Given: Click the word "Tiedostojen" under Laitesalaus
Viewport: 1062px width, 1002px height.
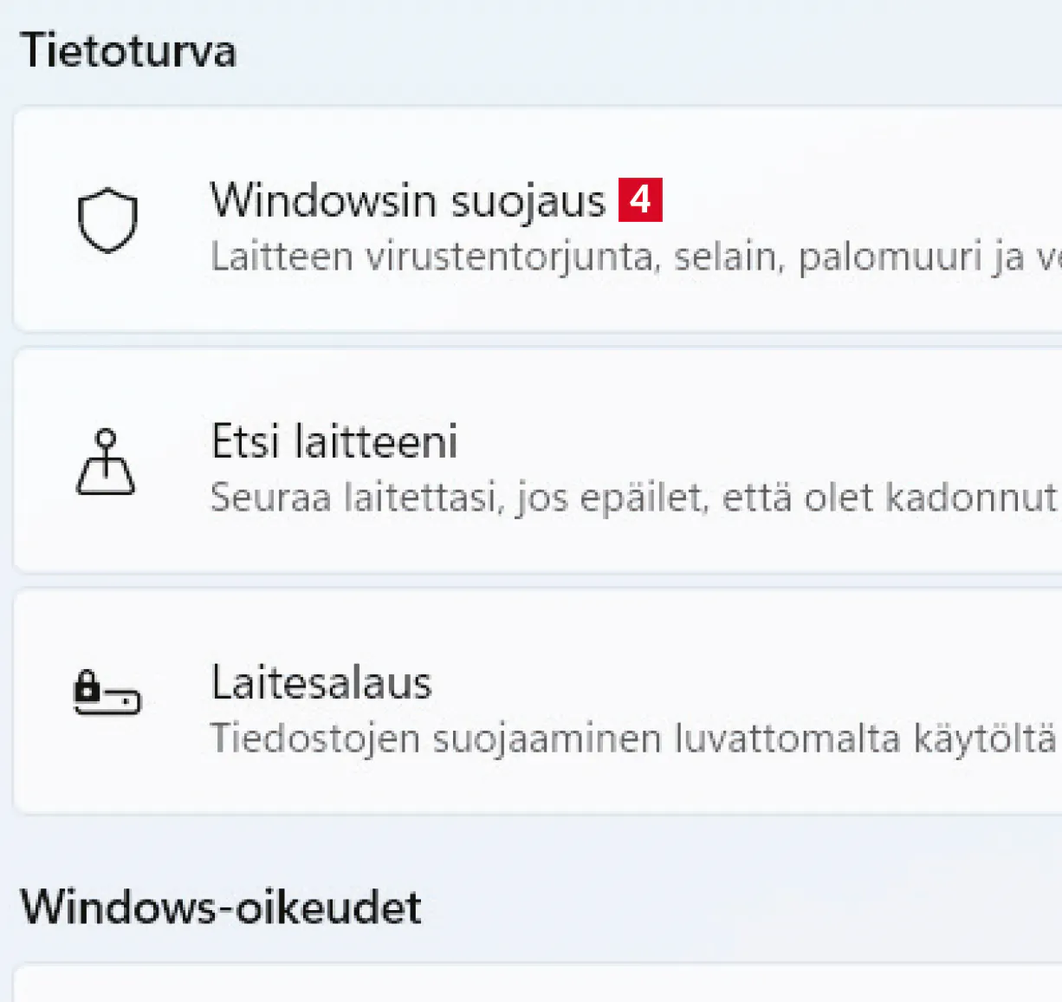Looking at the screenshot, I should 315,739.
